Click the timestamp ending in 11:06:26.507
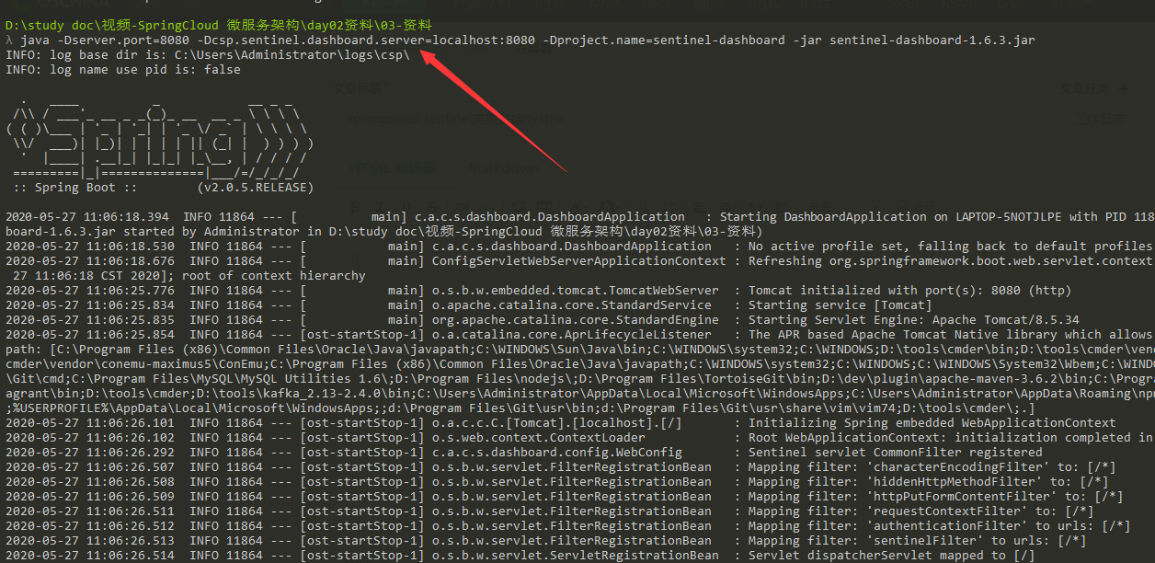The height and width of the screenshot is (563, 1155). (90, 467)
